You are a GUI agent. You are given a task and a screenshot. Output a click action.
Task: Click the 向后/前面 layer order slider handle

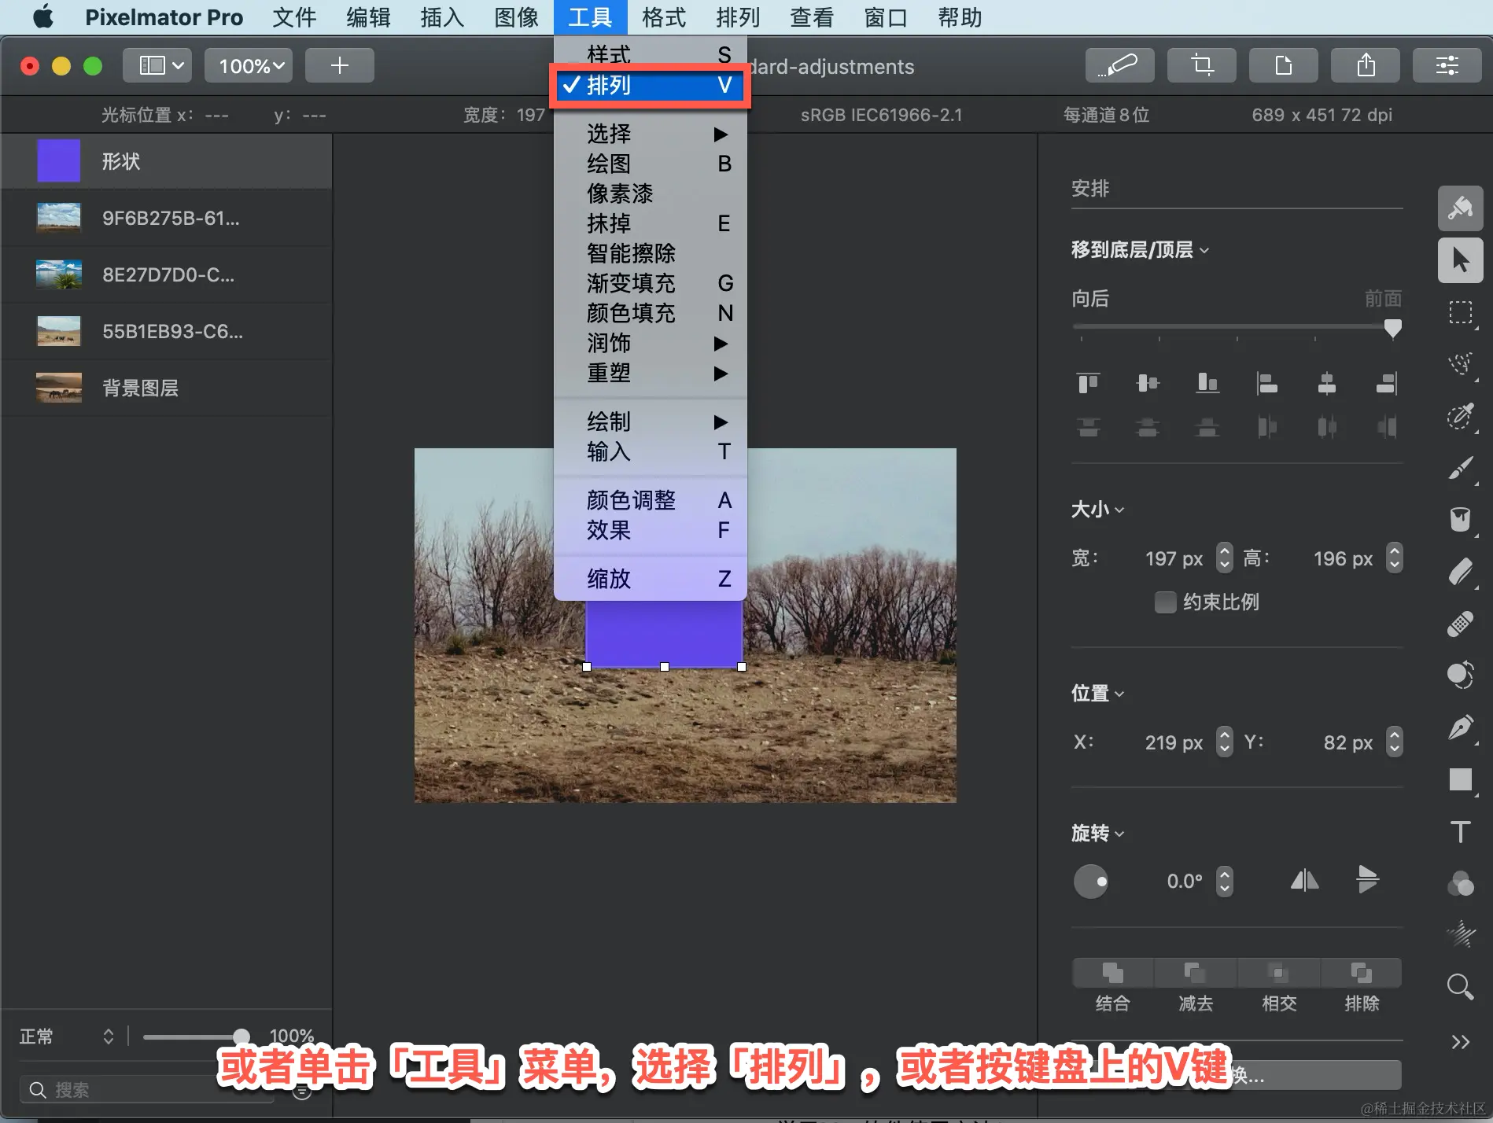pos(1392,328)
